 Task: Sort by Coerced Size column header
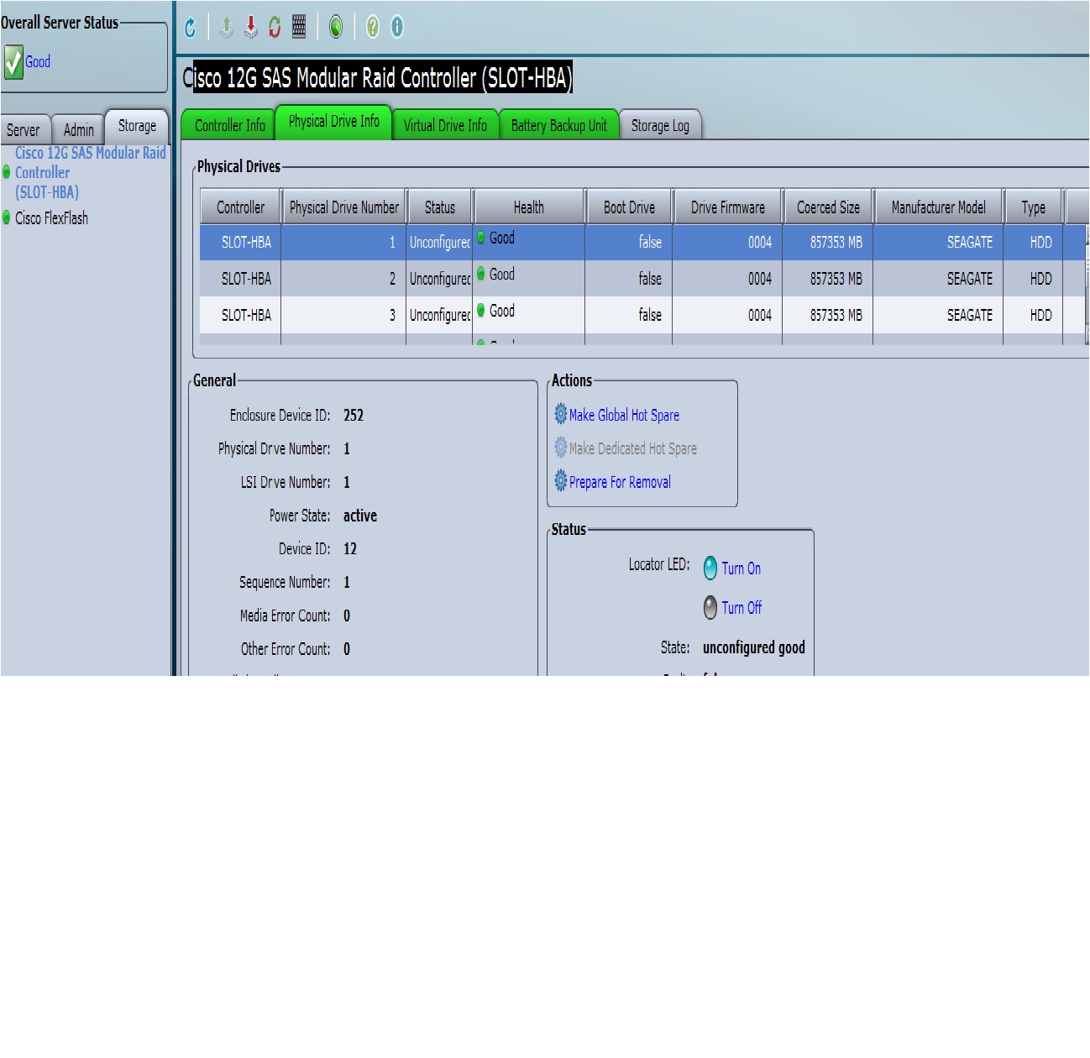click(x=828, y=207)
